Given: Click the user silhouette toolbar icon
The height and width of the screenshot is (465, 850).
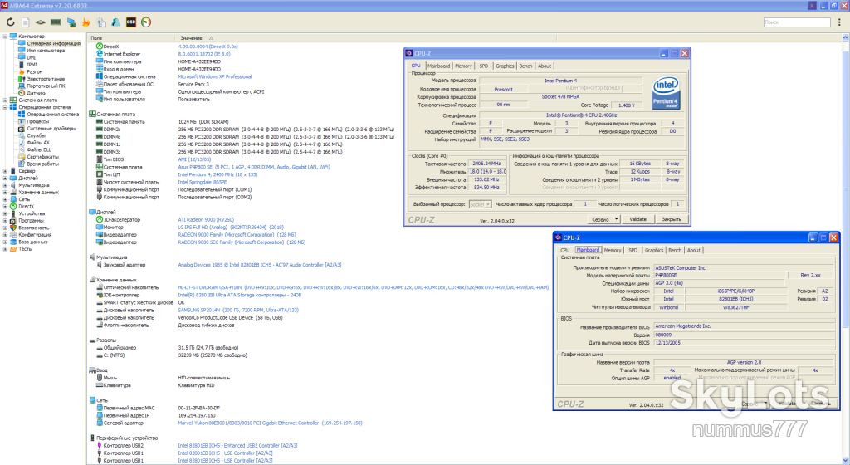Looking at the screenshot, I should click(x=115, y=22).
